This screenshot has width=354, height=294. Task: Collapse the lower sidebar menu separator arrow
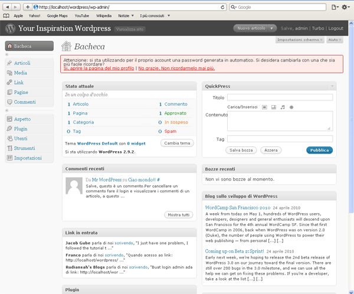6,110
